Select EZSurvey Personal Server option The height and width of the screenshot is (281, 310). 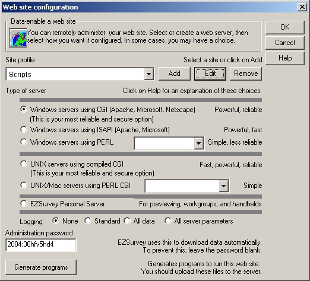pos(24,203)
